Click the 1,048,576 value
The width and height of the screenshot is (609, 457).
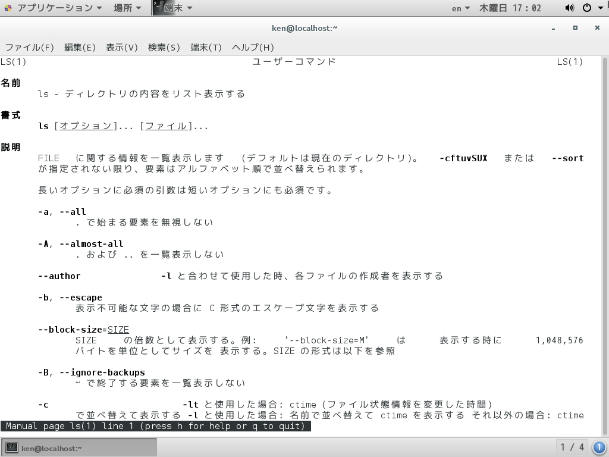[560, 340]
